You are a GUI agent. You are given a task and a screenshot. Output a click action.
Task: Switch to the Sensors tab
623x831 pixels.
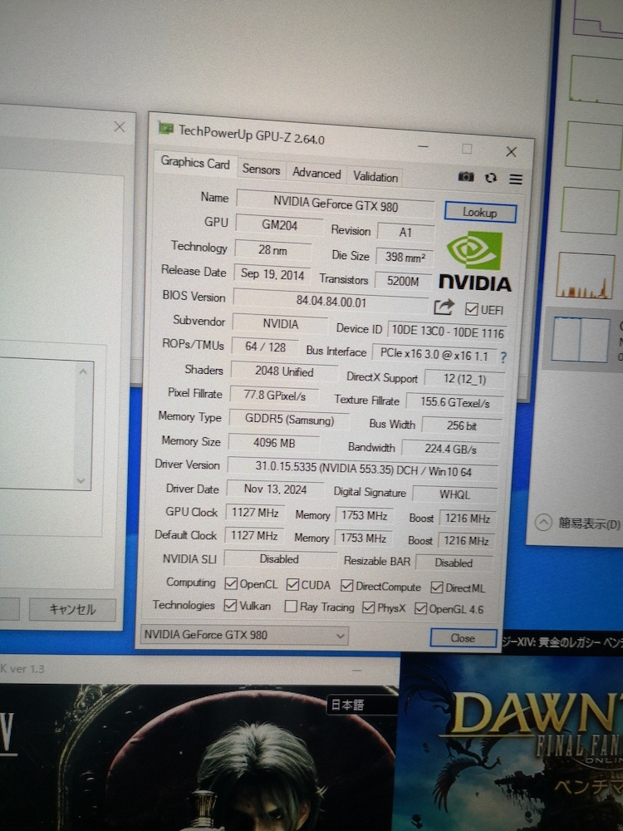point(261,169)
